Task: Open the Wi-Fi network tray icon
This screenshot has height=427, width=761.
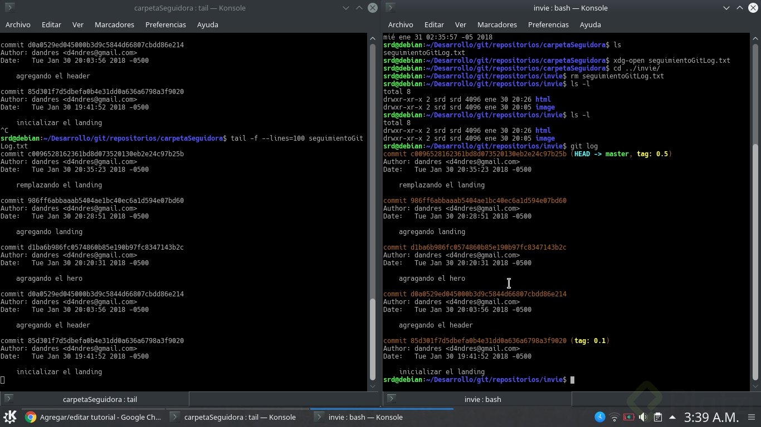Action: [x=614, y=417]
